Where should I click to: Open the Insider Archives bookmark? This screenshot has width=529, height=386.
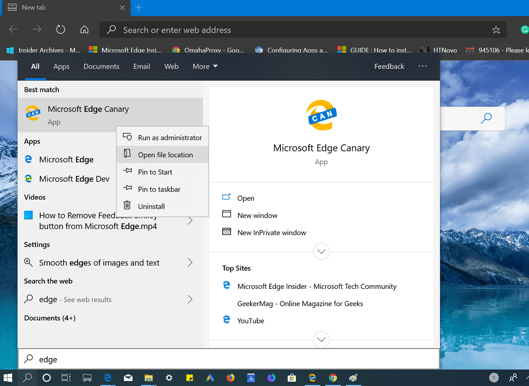[43, 50]
